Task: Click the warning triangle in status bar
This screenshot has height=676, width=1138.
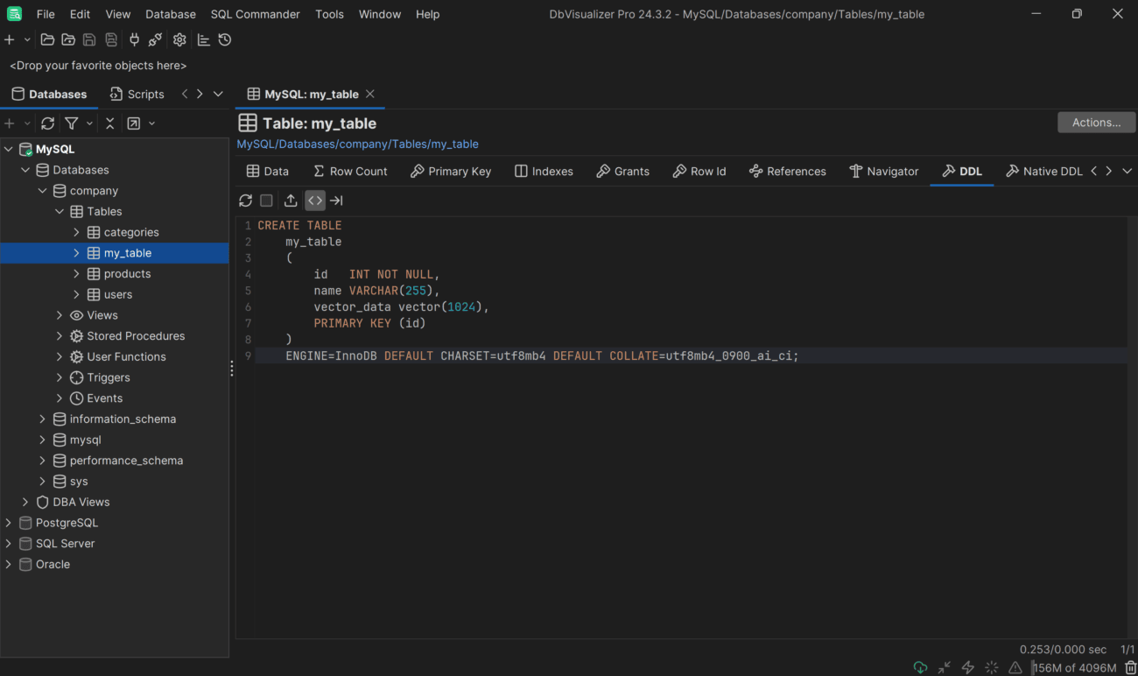Action: pos(1015,666)
